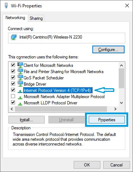Click the Internet Protocol Version 4 protocol icon

20,91
